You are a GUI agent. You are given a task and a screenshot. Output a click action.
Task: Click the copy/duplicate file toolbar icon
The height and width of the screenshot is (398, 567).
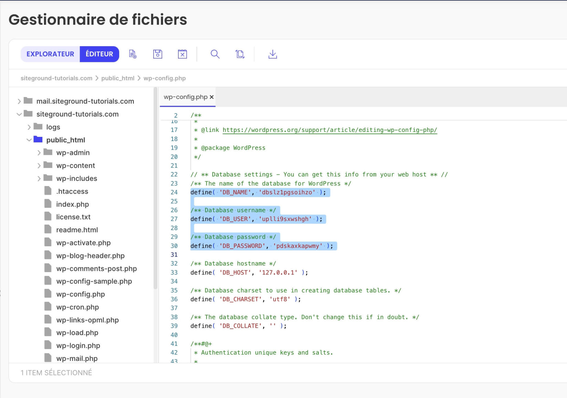(240, 54)
